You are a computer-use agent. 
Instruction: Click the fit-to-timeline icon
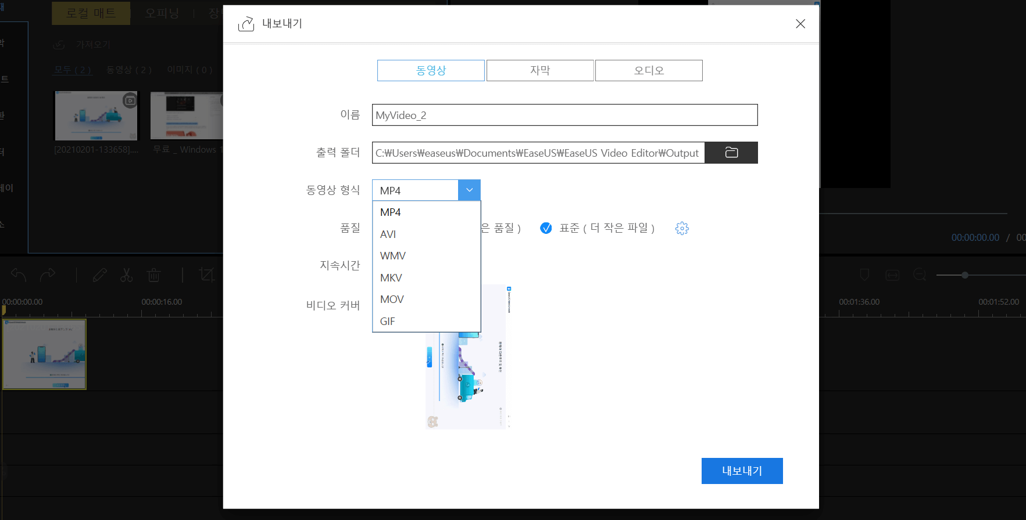point(892,275)
